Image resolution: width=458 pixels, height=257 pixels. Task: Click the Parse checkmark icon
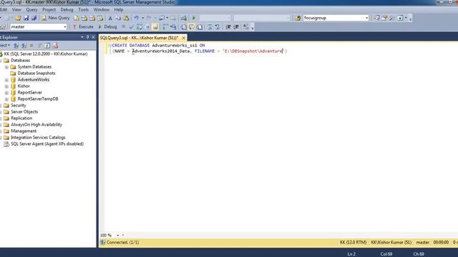coord(132,27)
